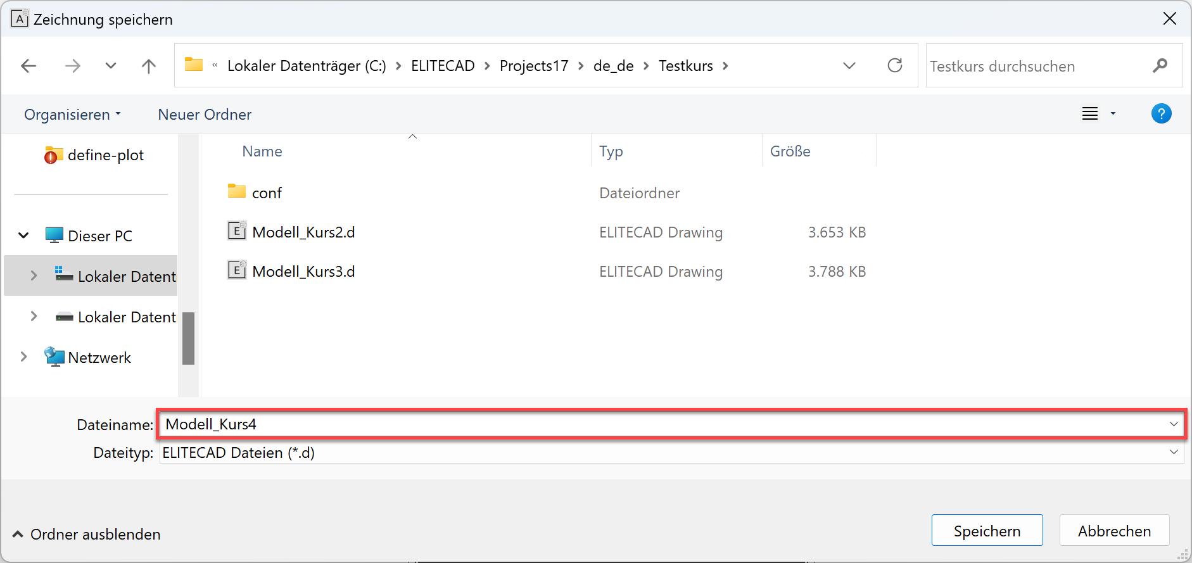The height and width of the screenshot is (563, 1192).
Task: Click the back navigation arrow
Action: point(29,66)
